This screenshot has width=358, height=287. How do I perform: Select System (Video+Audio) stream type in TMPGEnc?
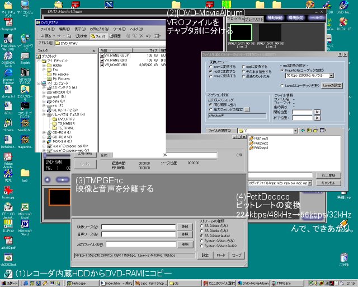201,246
